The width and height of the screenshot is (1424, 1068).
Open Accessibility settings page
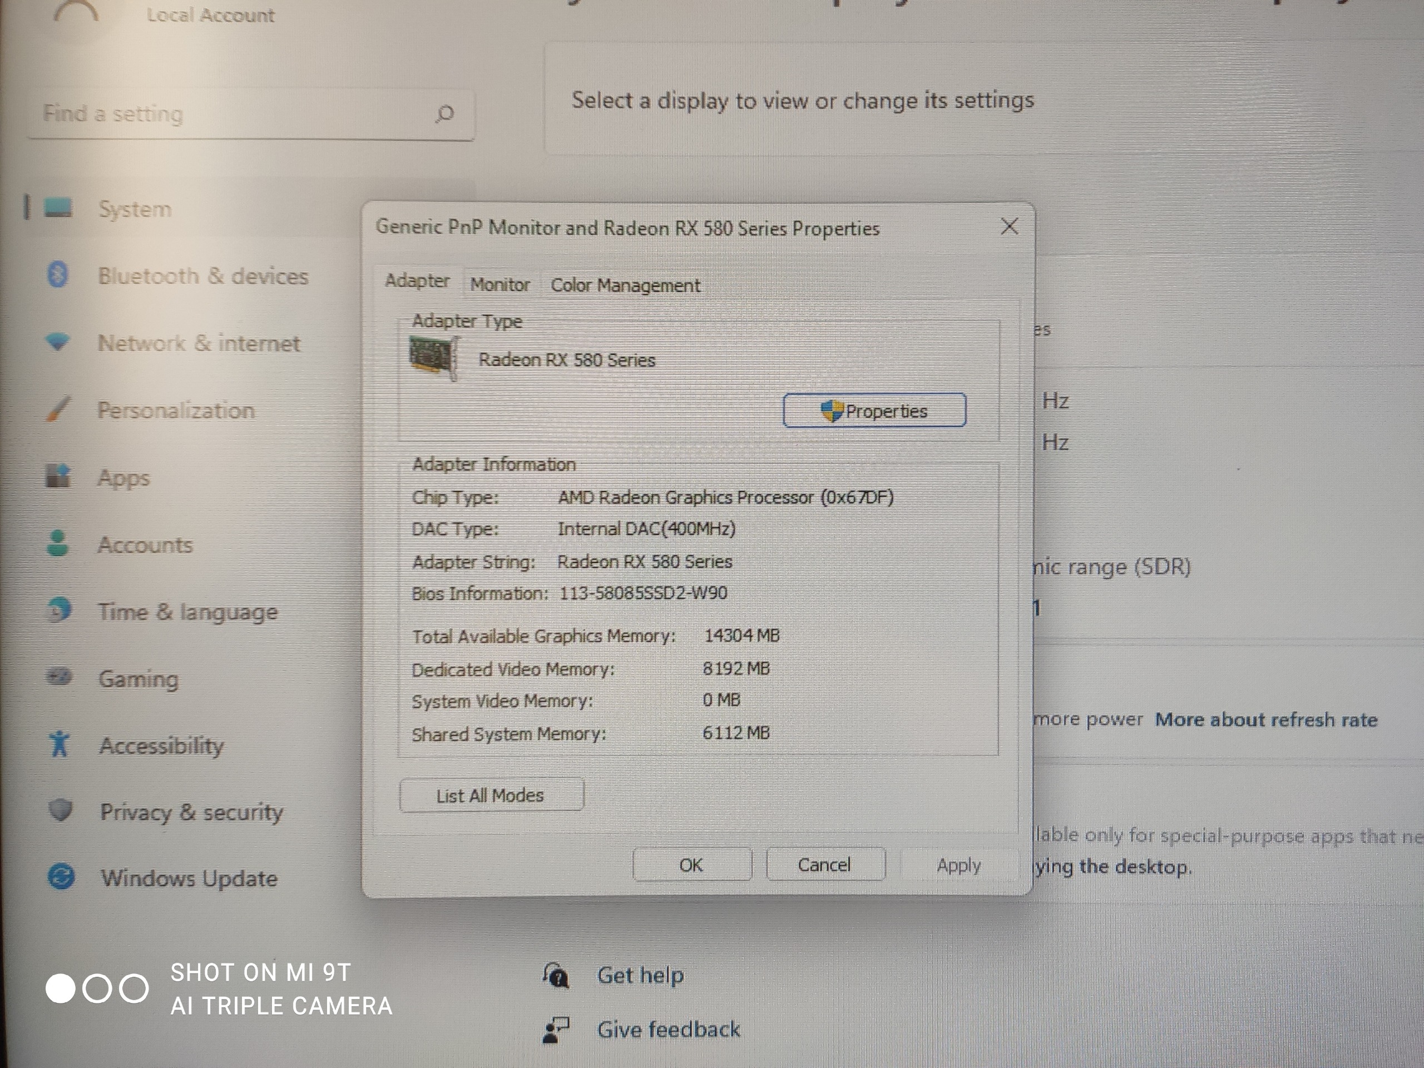click(161, 745)
